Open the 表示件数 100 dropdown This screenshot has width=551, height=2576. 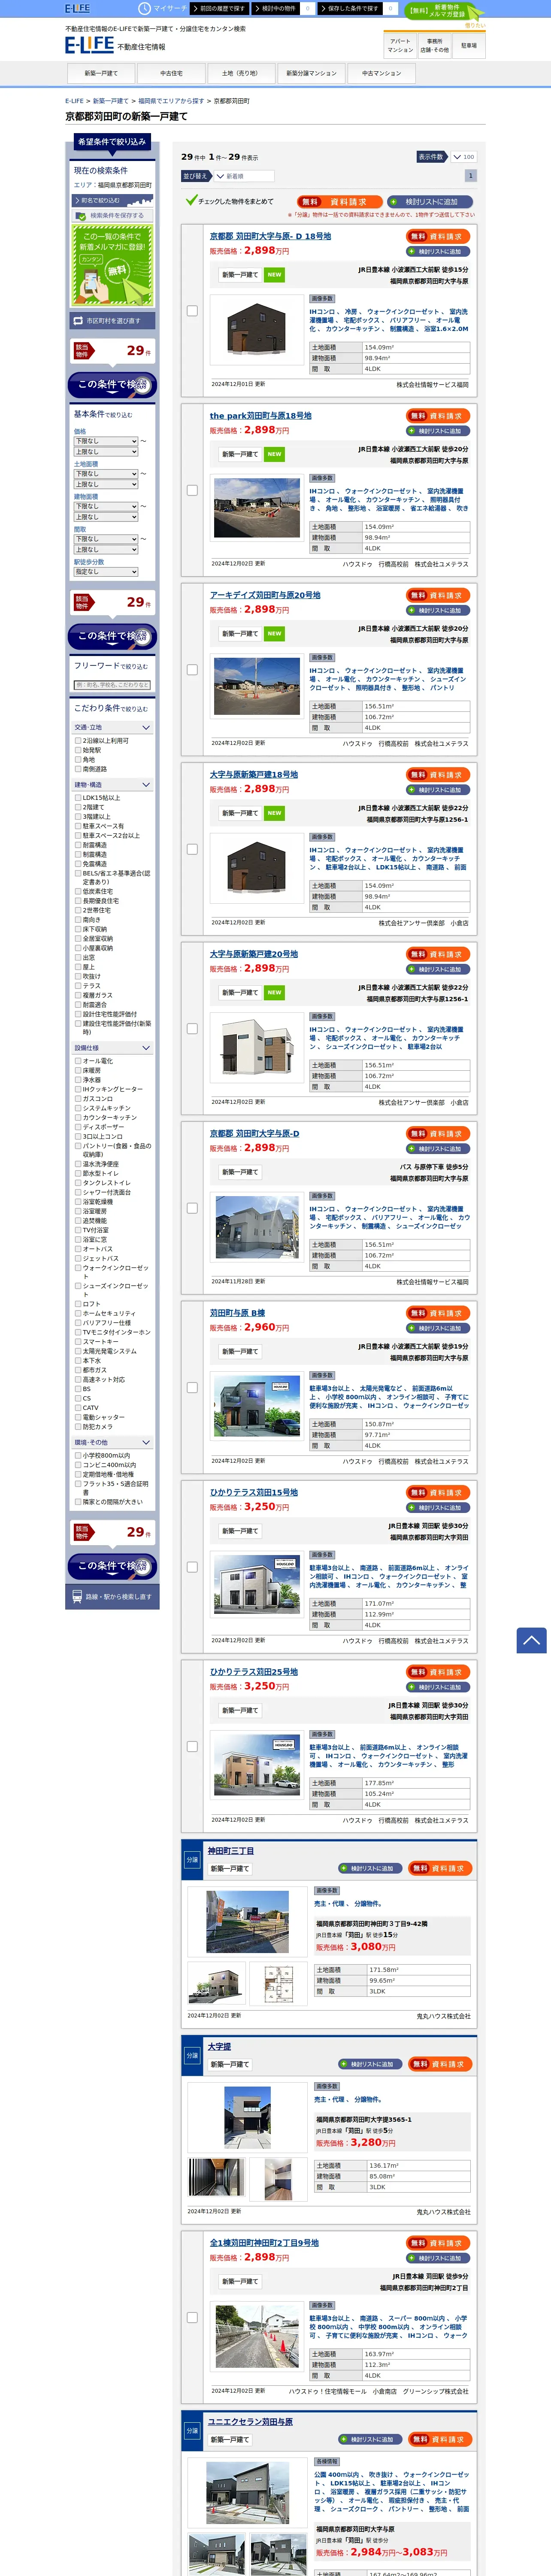point(463,157)
